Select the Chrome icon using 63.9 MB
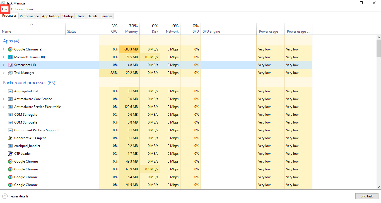Viewport: 381px width, 203px height. (10, 169)
